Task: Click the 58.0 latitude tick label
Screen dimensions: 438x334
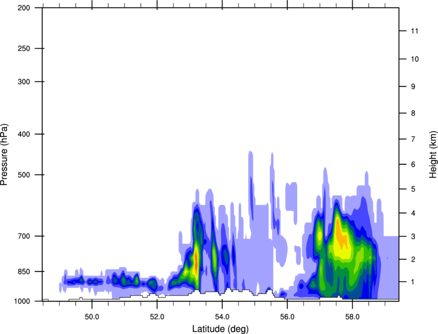Action: pos(352,317)
